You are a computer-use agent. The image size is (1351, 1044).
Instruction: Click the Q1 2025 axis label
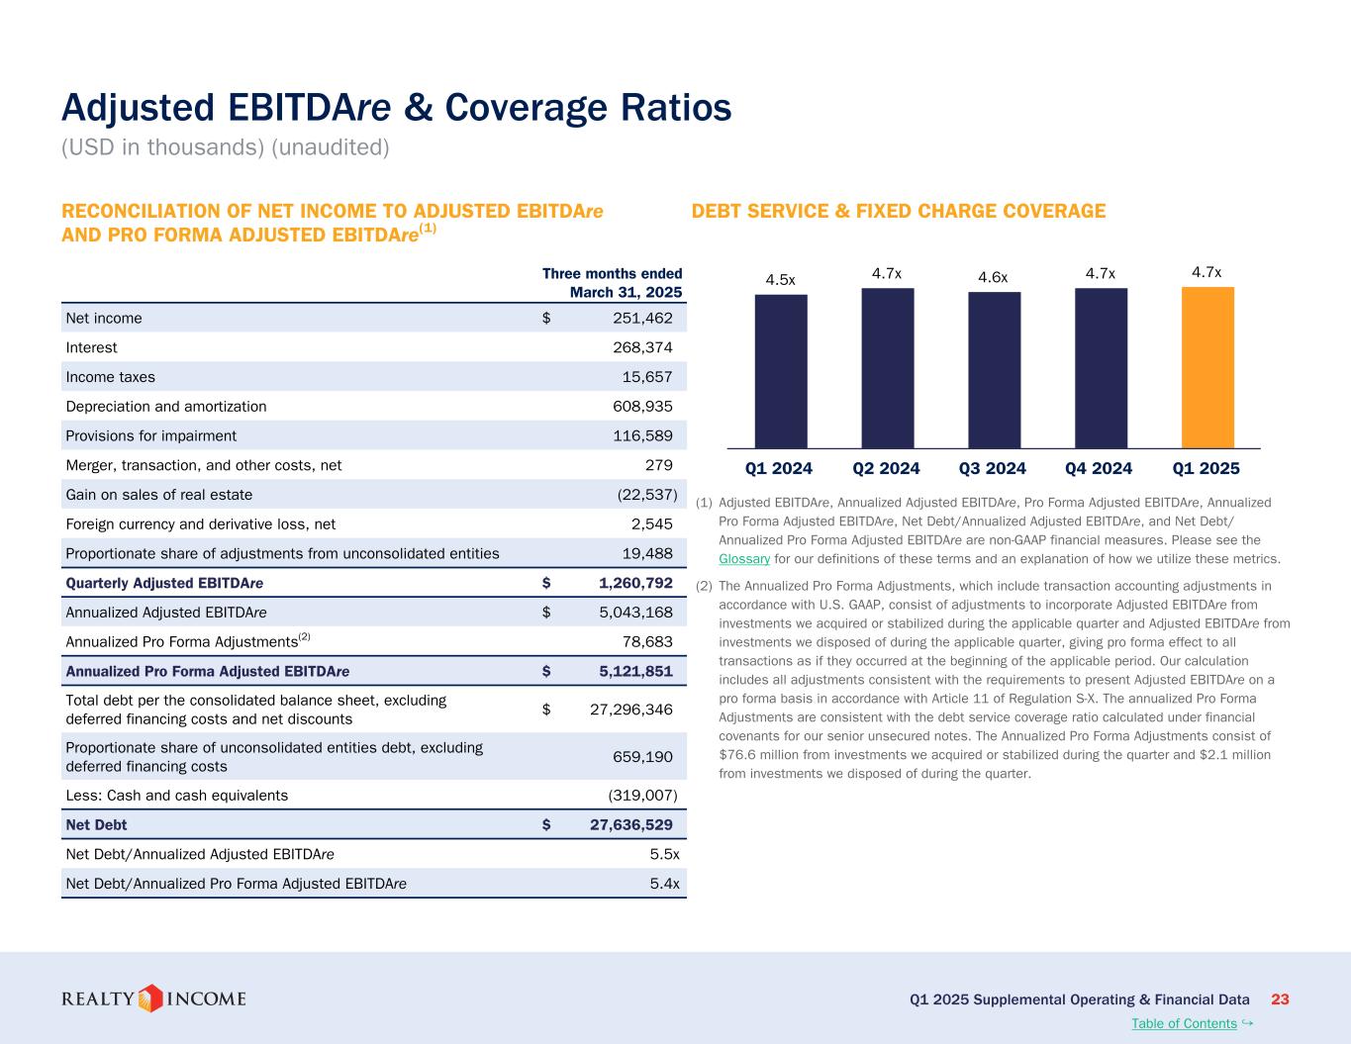pos(1206,468)
